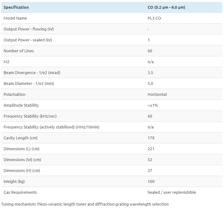Screen dimensions: 224x209
Task: Click Dimensions (W) value 52
Action: click(150, 160)
